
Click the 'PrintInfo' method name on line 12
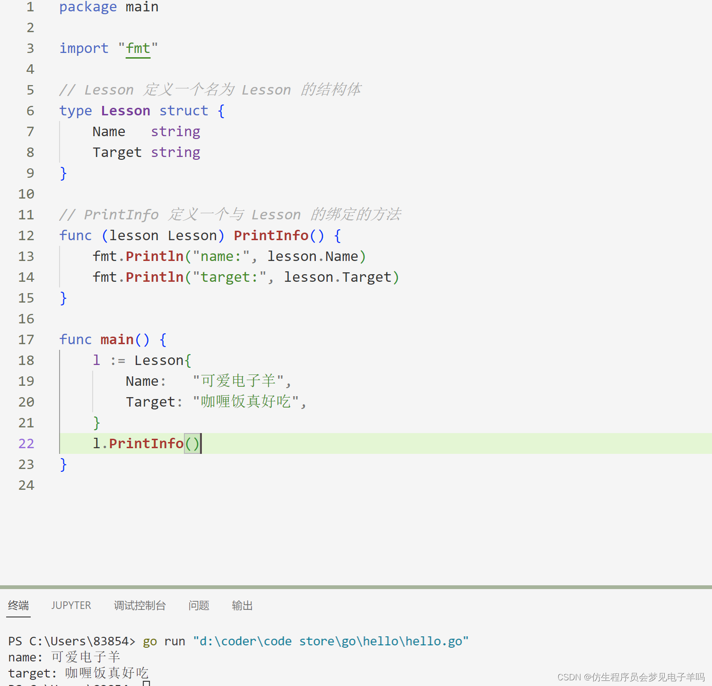coord(271,235)
